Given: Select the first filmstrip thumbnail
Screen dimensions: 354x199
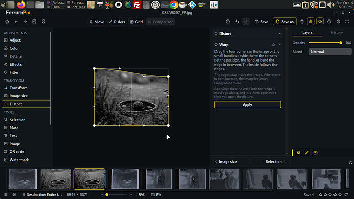Looking at the screenshot, I should tap(23, 179).
